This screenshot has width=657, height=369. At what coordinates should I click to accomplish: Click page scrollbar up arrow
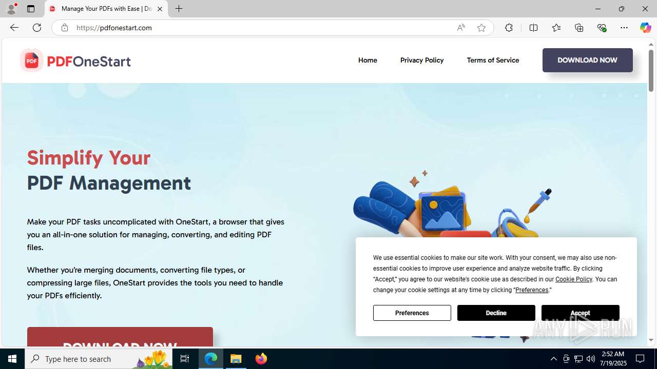[651, 45]
